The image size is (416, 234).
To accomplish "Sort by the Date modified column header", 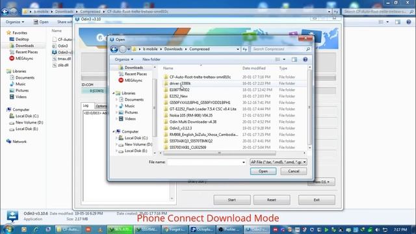I will click(254, 68).
